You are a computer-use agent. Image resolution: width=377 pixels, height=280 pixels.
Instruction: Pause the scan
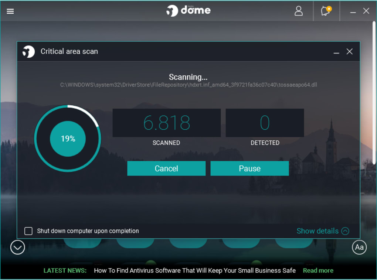coord(249,168)
